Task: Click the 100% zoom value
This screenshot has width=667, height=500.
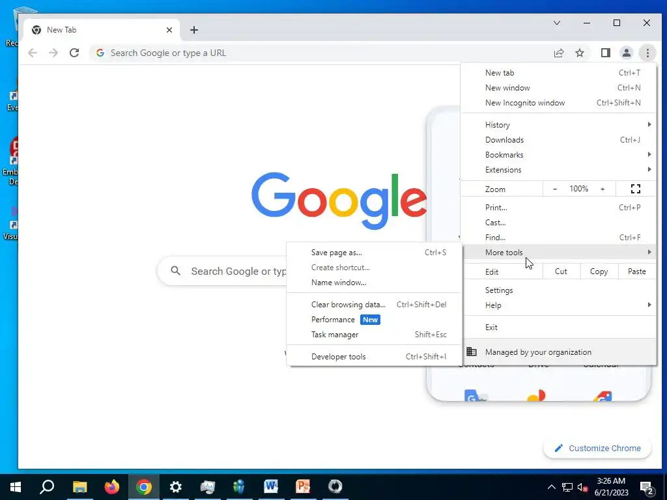Action: (x=578, y=189)
